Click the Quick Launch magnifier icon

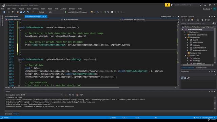[201, 5]
